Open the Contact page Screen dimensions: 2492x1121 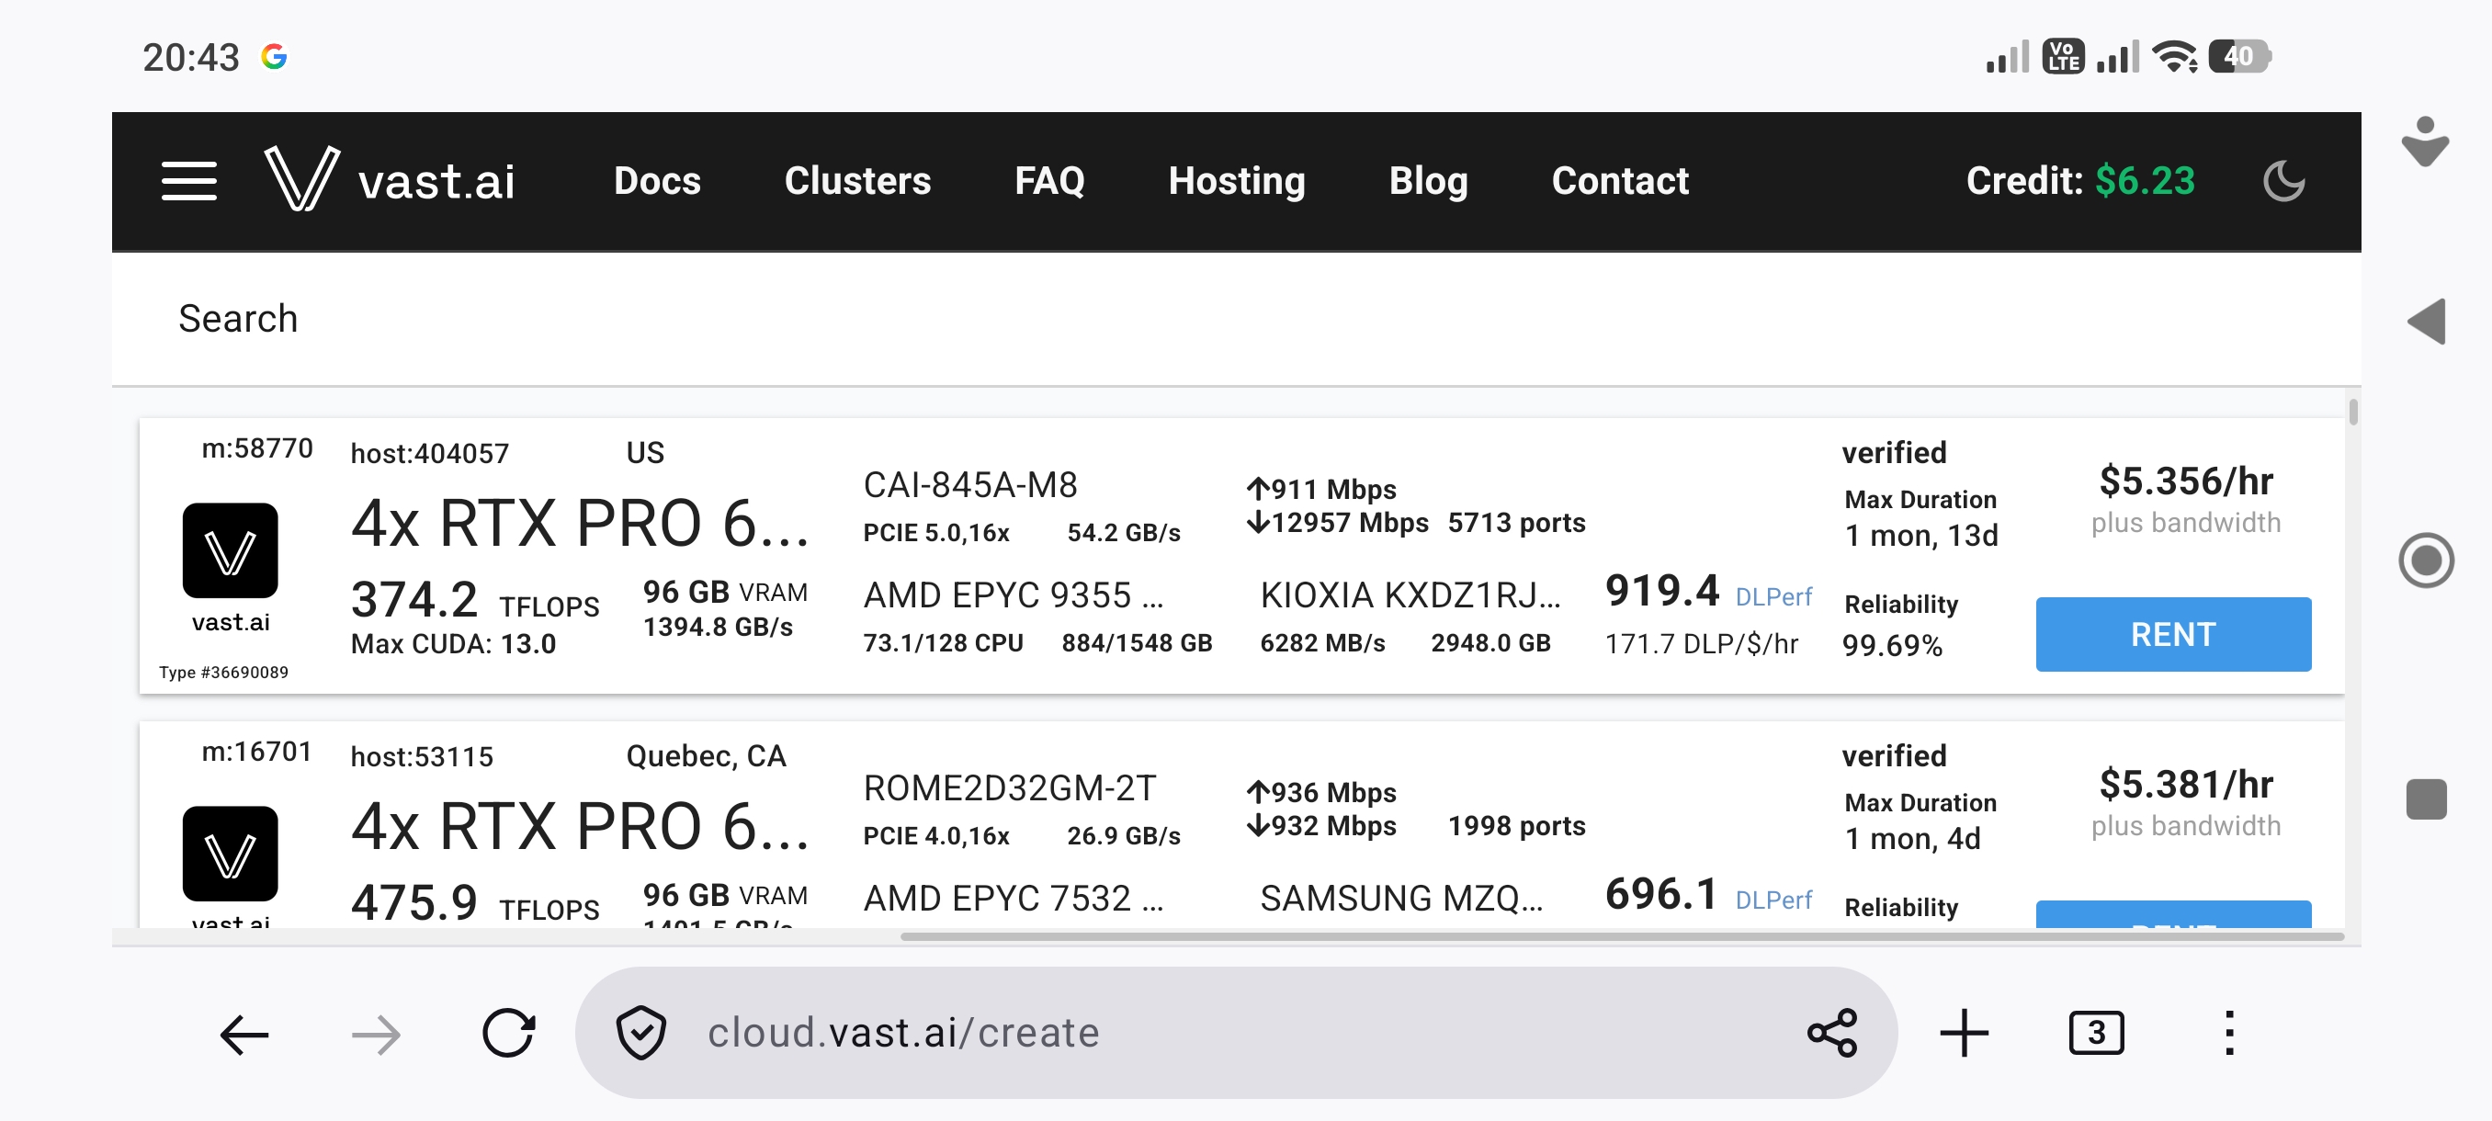pos(1619,181)
